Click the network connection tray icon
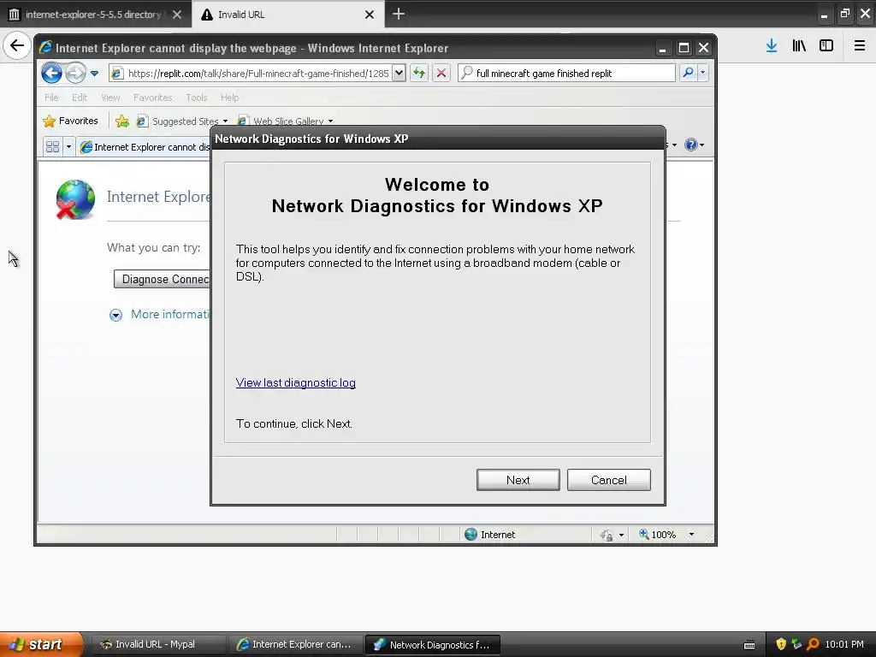This screenshot has height=657, width=876. pos(796,644)
